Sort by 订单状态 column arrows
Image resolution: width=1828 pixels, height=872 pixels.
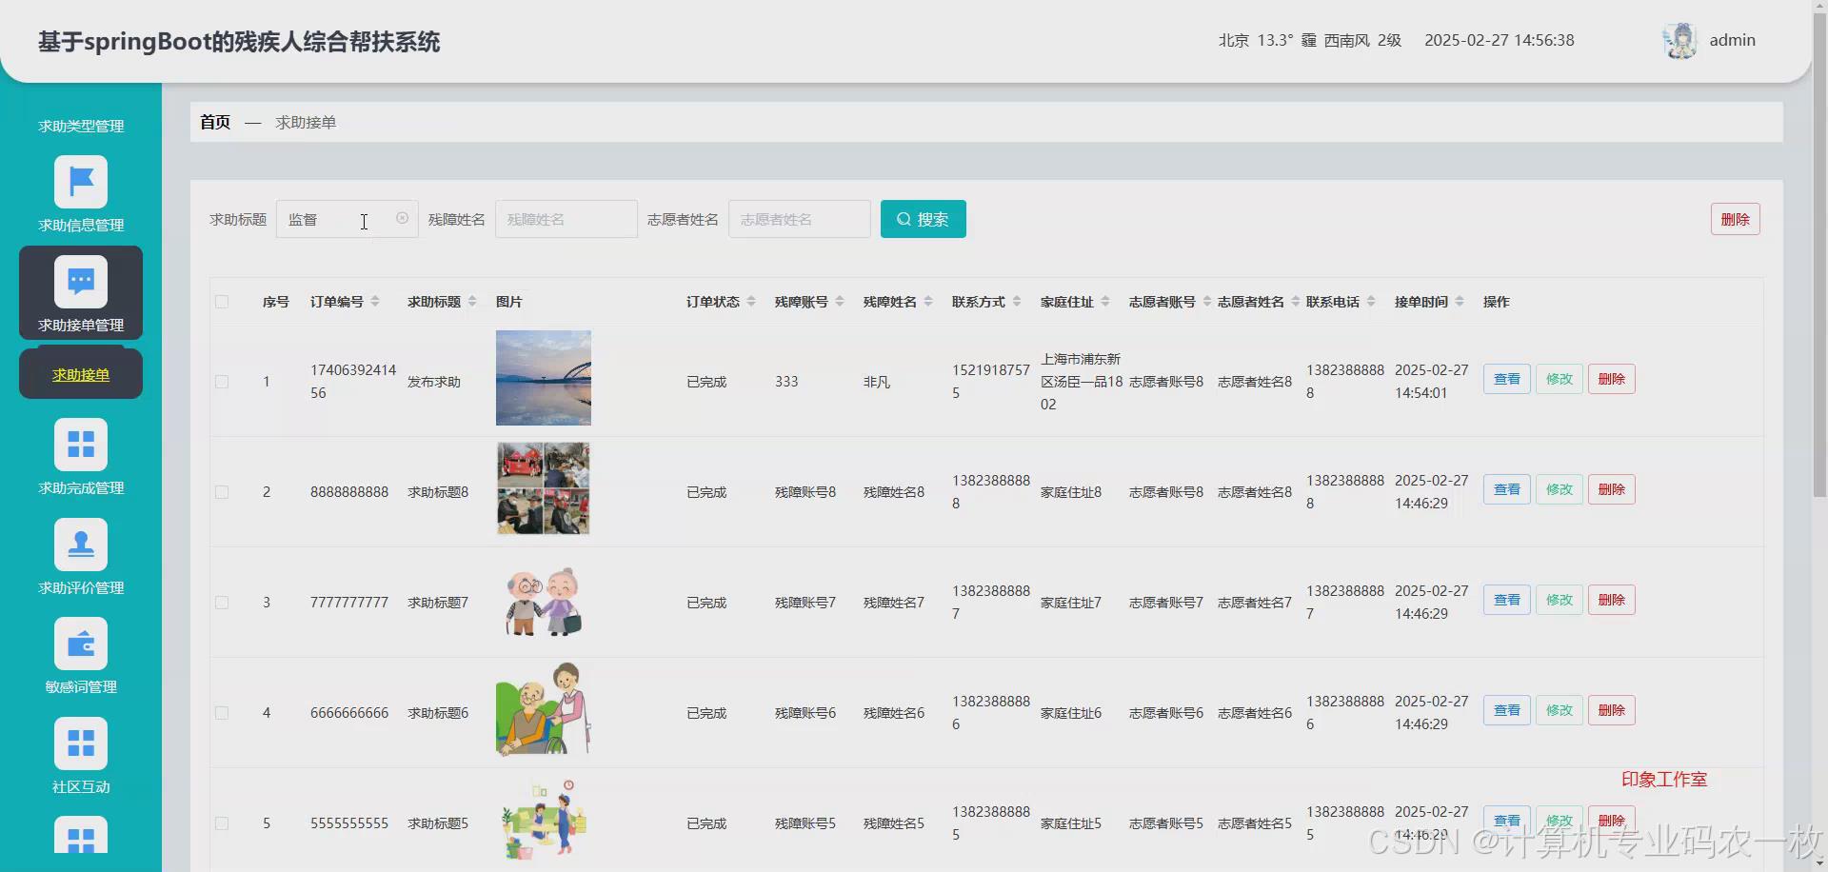click(751, 301)
